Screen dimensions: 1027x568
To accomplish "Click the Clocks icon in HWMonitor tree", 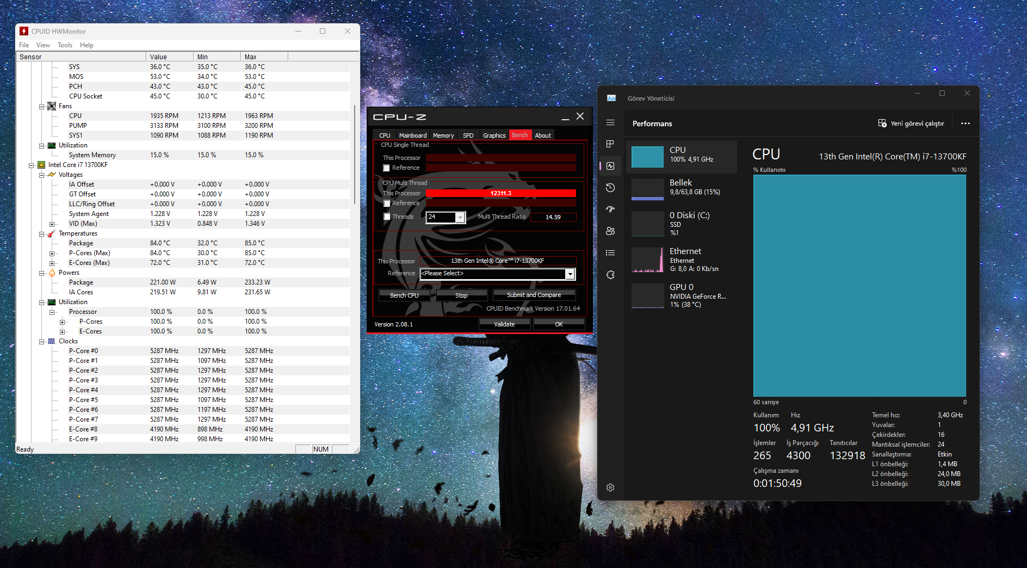I will click(52, 341).
